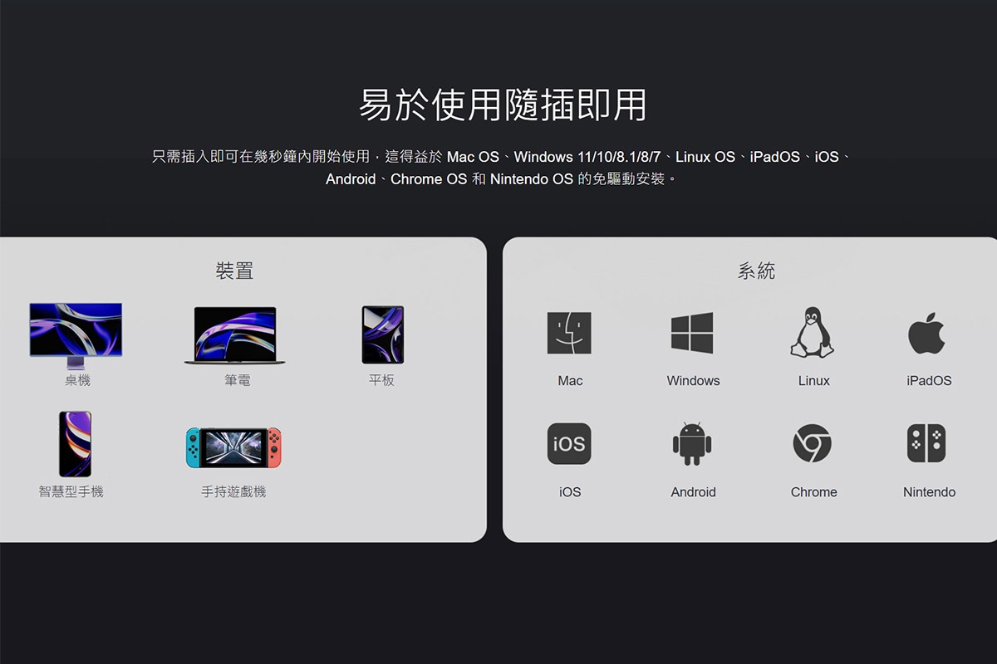Viewport: 997px width, 664px height.
Task: Click the iOS icon
Action: tap(569, 443)
